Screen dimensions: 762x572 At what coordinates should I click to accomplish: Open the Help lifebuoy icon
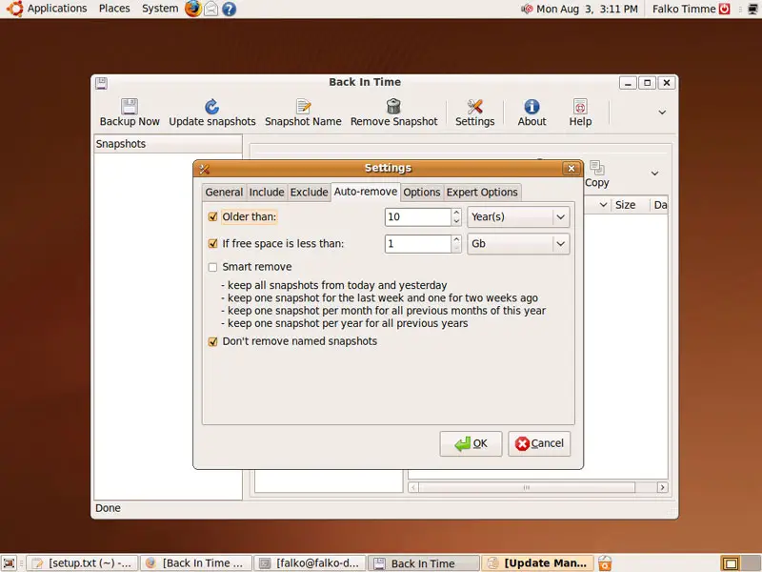580,106
